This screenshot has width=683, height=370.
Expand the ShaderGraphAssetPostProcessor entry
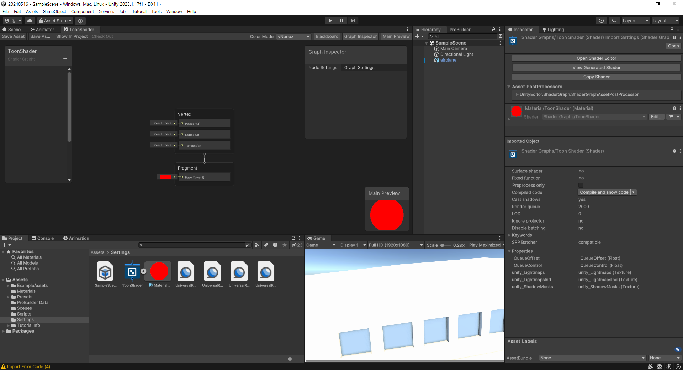pyautogui.click(x=517, y=95)
